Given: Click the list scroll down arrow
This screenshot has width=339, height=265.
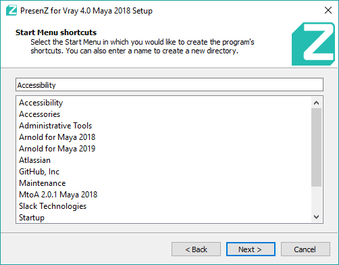Looking at the screenshot, I should (x=316, y=217).
